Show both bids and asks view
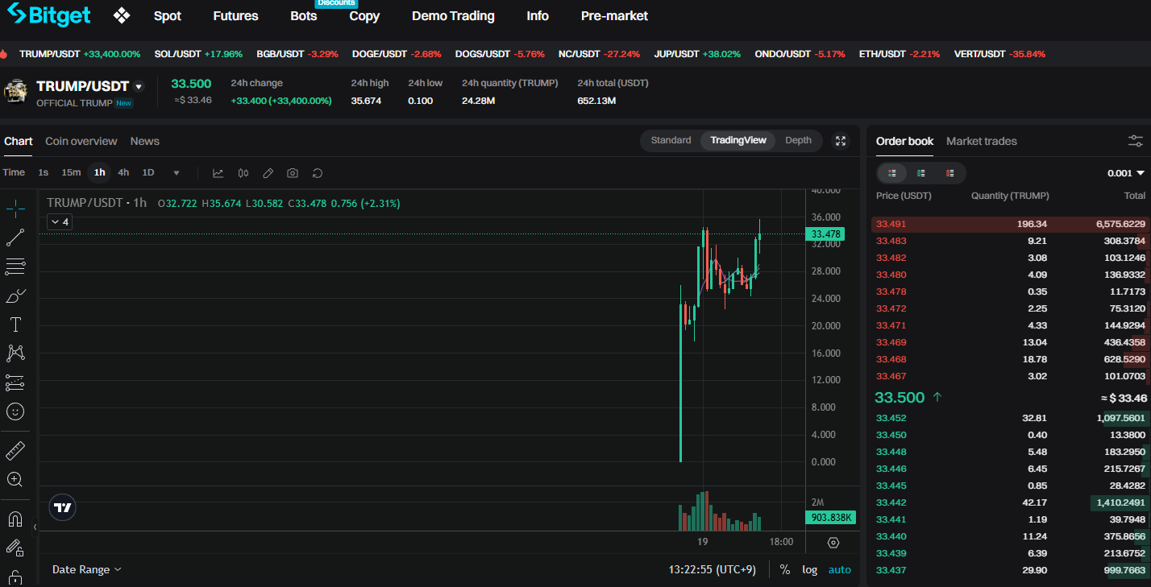 click(x=892, y=173)
